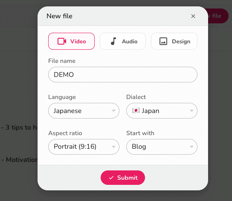This screenshot has height=201, width=232.
Task: Open the Aspect ratio Portrait dropdown
Action: pos(84,147)
